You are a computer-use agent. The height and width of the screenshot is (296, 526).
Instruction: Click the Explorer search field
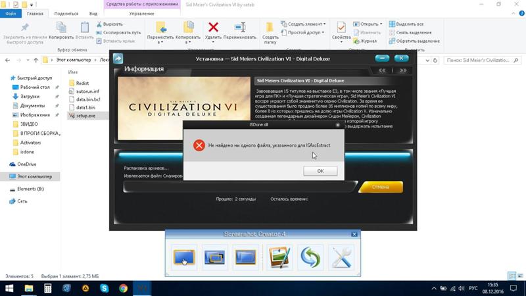(x=483, y=61)
